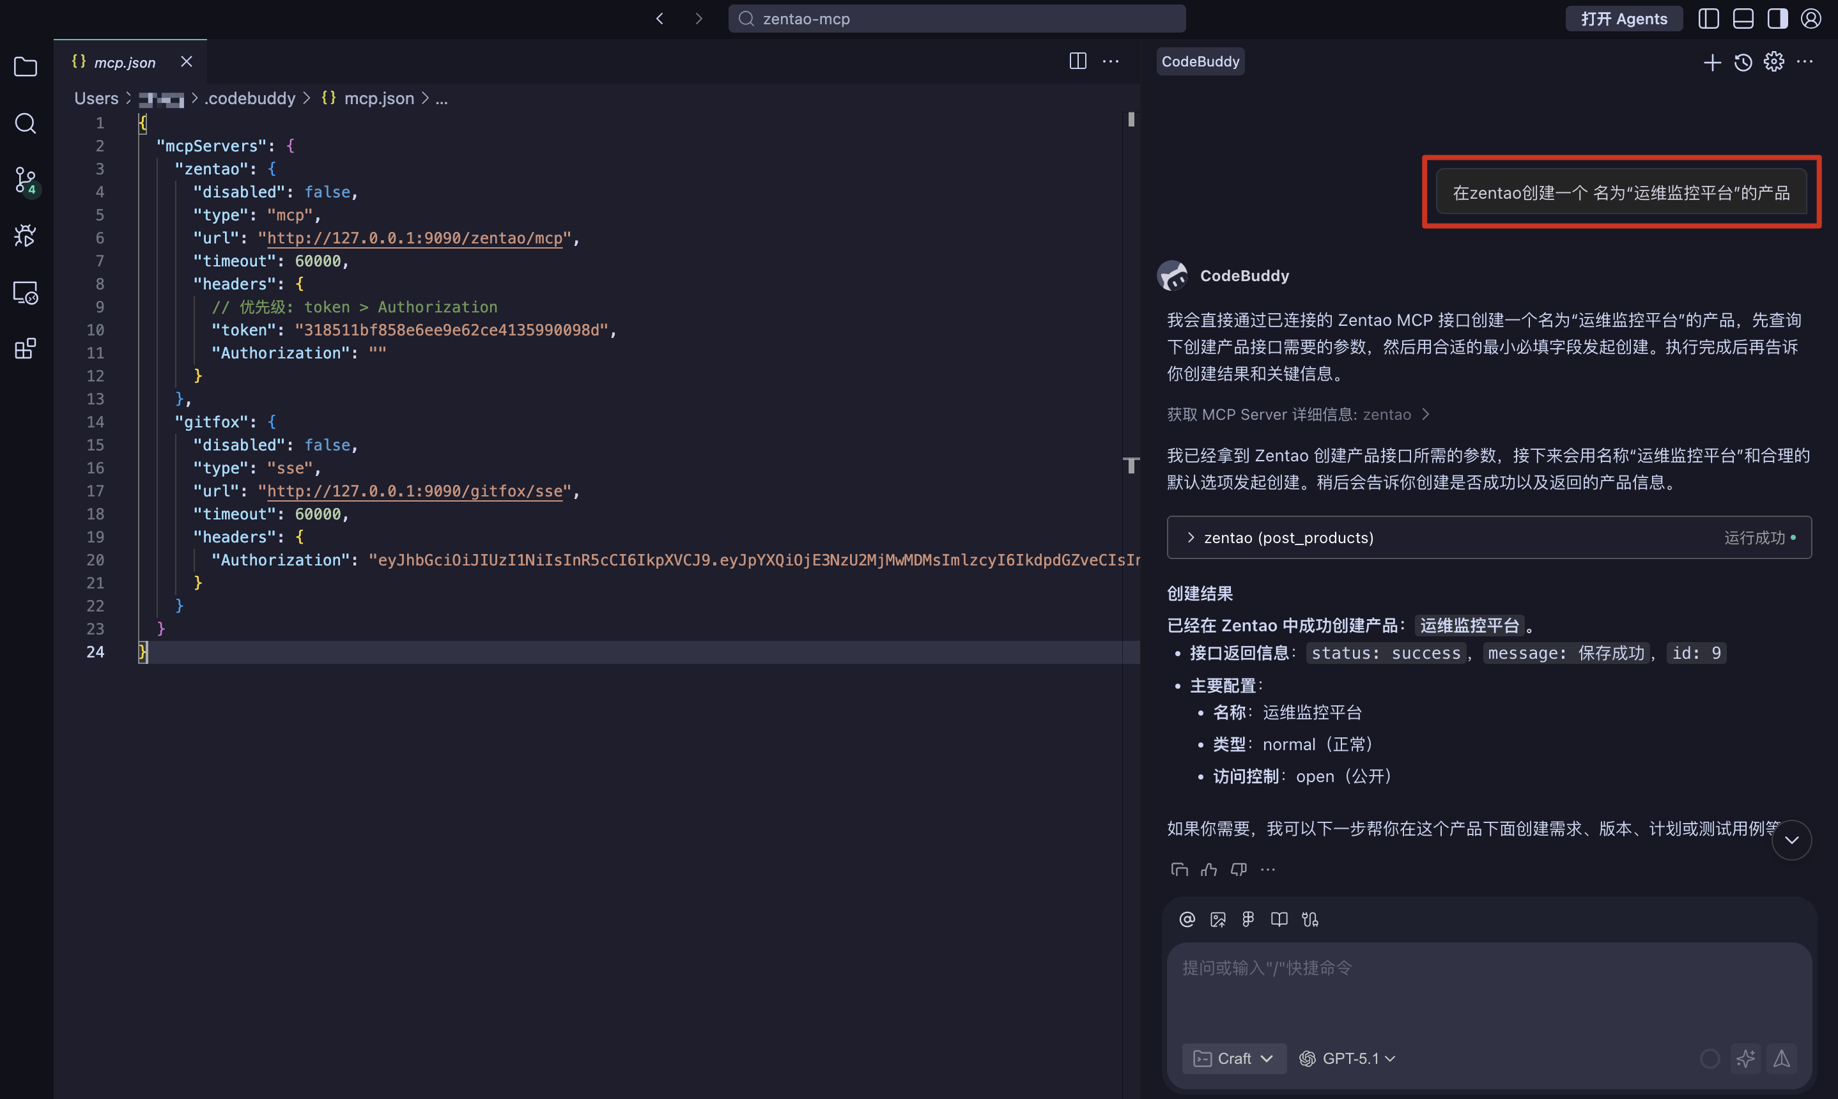Open the Extensions view icon
The image size is (1838, 1099).
click(x=25, y=348)
